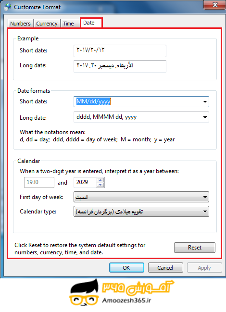The image size is (226, 312).
Task: Click the Cancel button
Action: pyautogui.click(x=165, y=268)
